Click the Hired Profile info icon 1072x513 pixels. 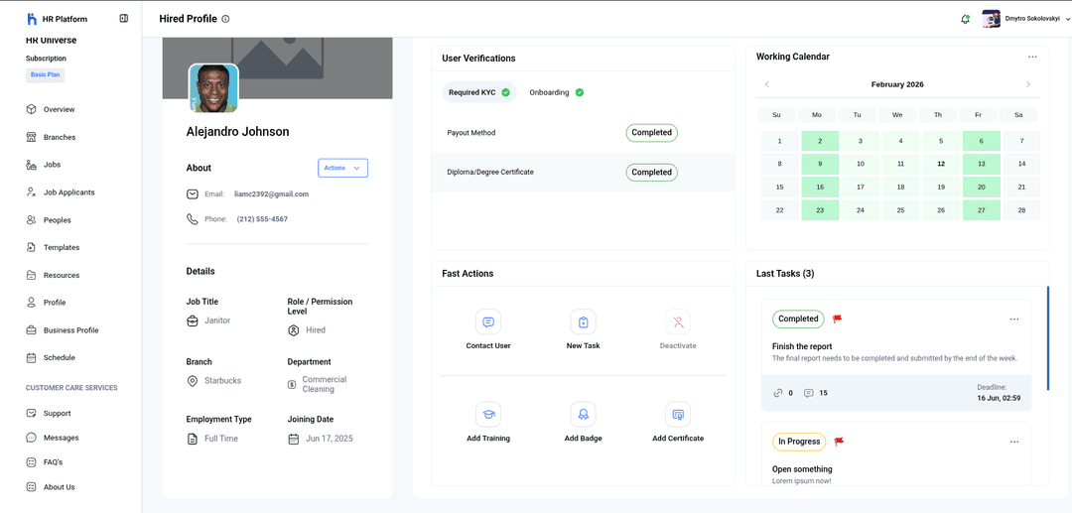coord(225,19)
